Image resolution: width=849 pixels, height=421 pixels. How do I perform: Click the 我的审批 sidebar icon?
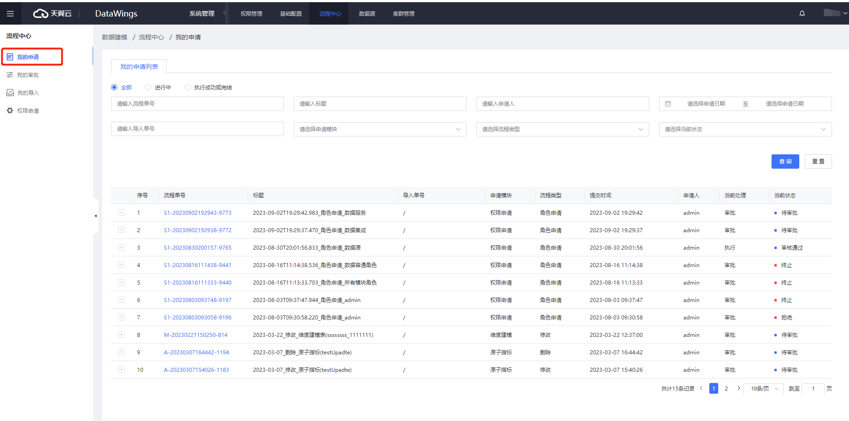10,75
